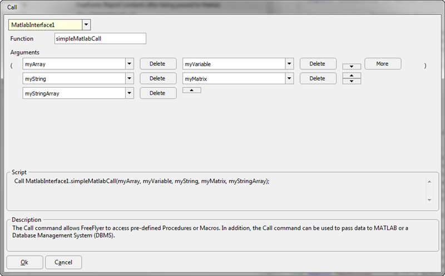Expand the myMatrix argument dropdown
Viewport: 445px width, 276px height.
pyautogui.click(x=289, y=78)
